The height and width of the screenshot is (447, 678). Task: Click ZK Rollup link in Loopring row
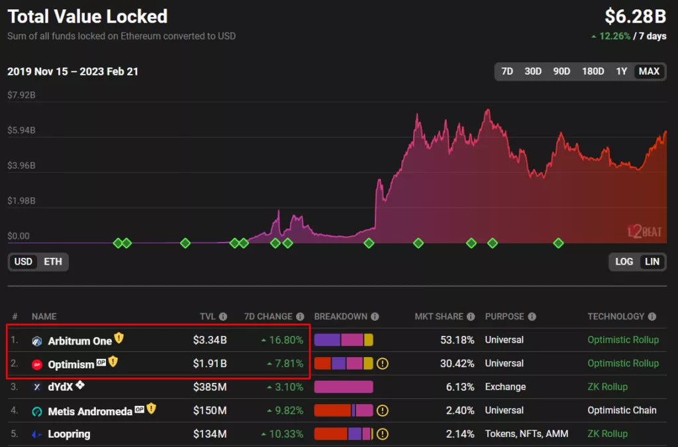(608, 434)
